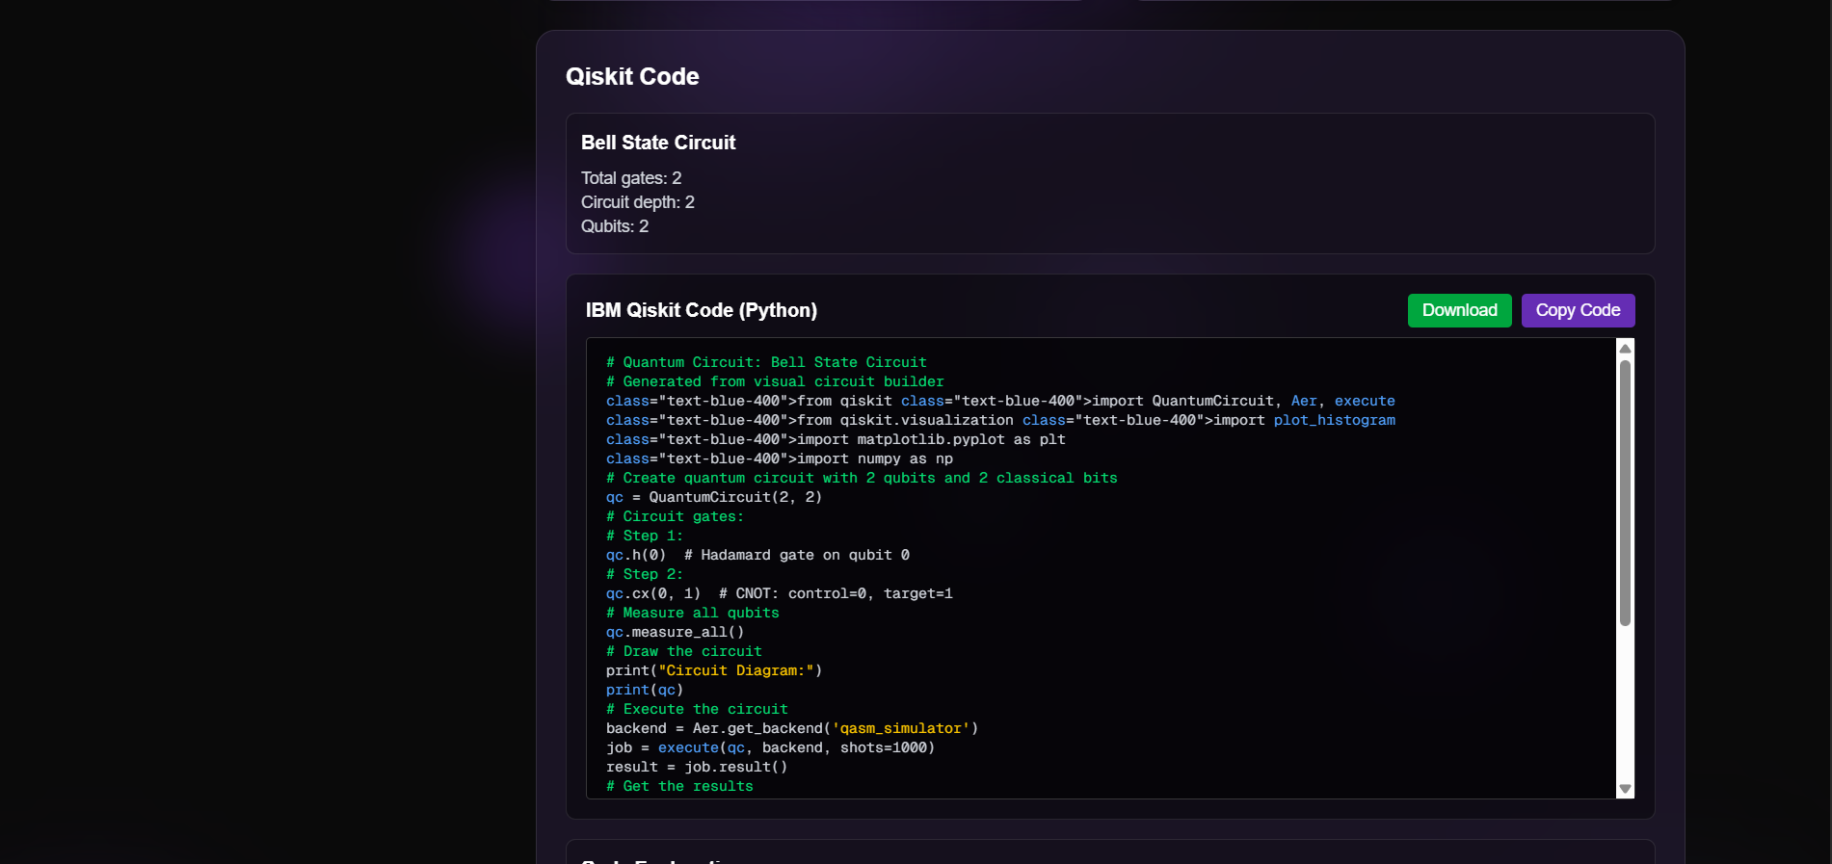Click the '# Step 2:' comment
The width and height of the screenshot is (1832, 864).
(644, 574)
